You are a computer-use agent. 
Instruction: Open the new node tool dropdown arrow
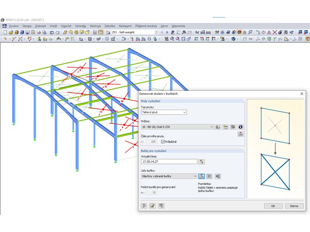(x=10, y=39)
